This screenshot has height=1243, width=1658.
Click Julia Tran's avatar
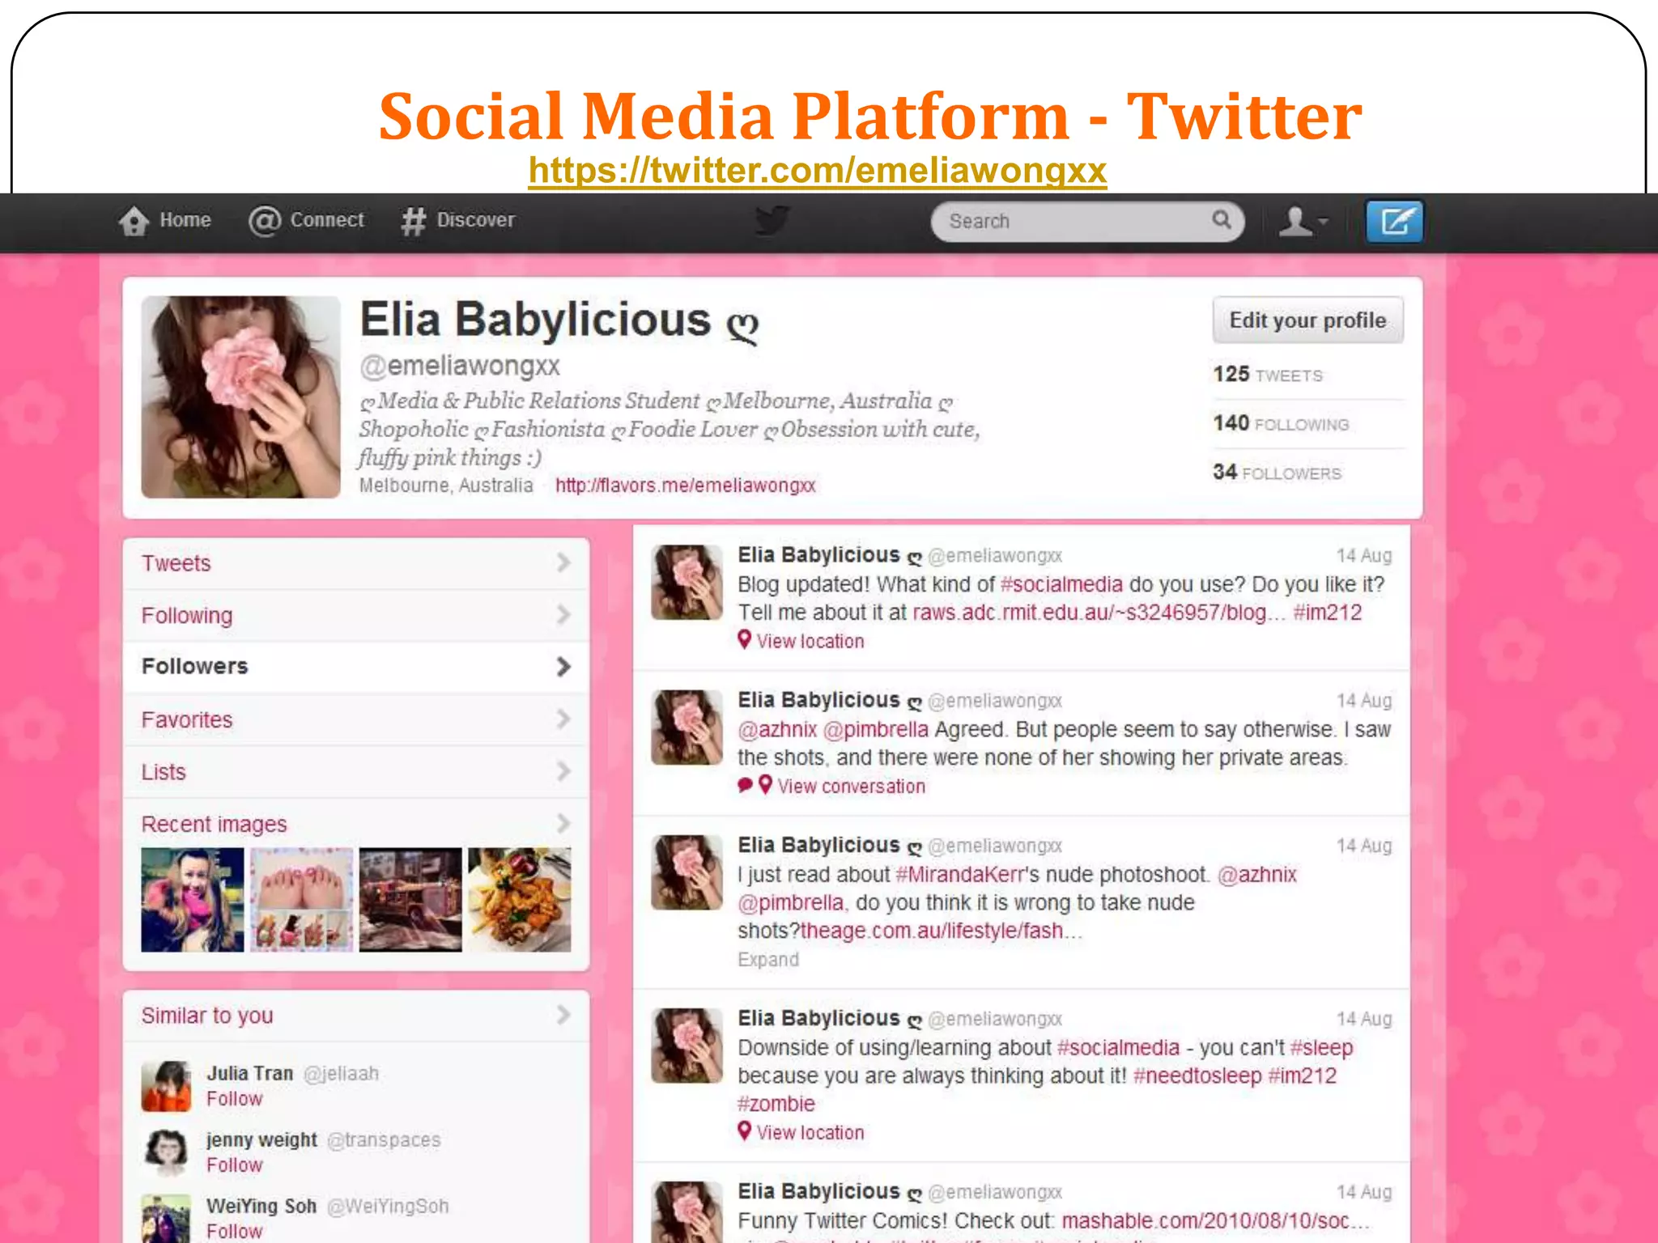166,1086
